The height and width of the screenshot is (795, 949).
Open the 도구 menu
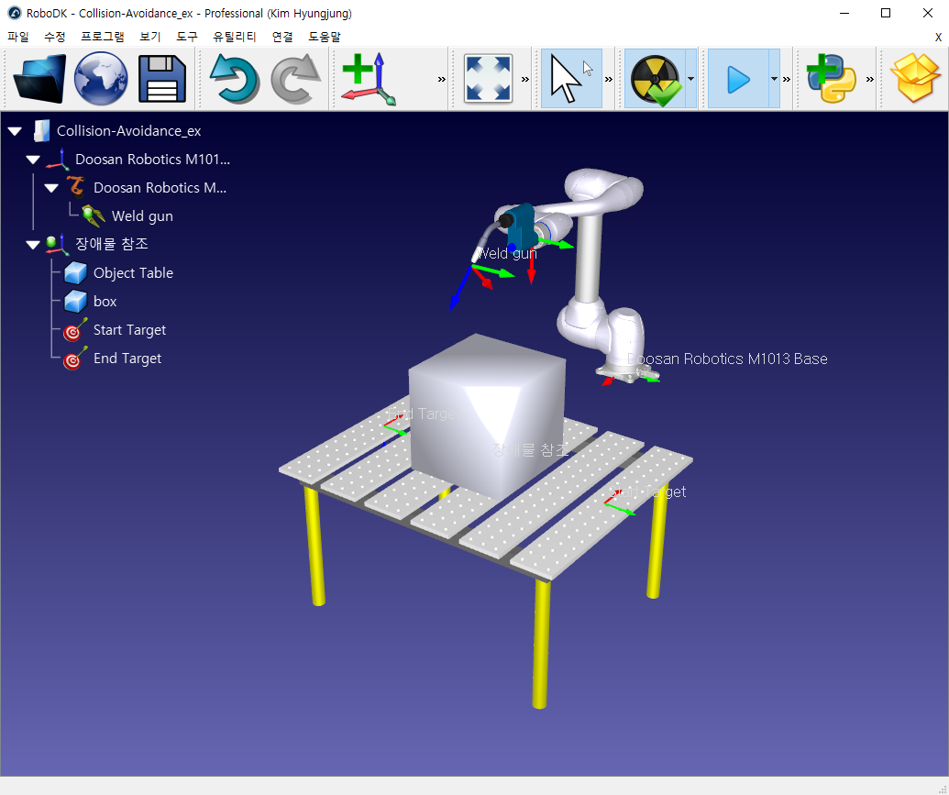[x=187, y=37]
